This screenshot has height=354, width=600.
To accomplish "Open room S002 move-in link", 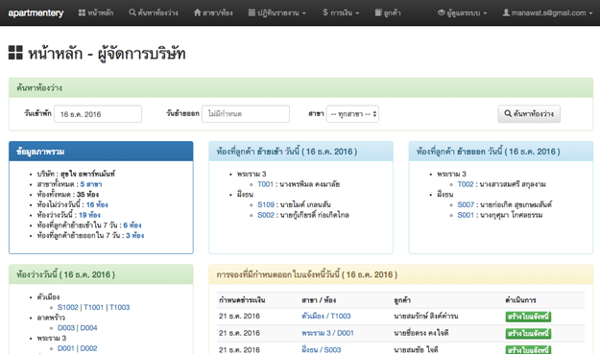I will tap(266, 215).
